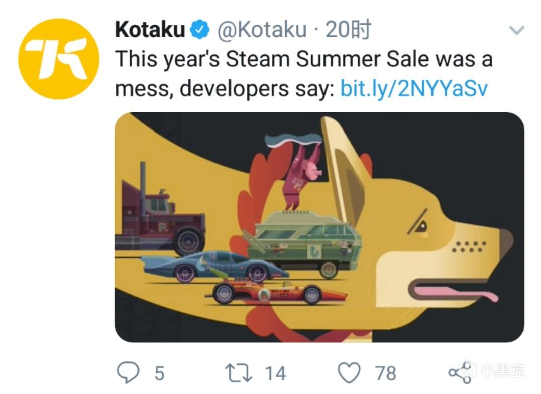Screen dimensions: 541x394
Task: Click the green van in the image
Action: click(x=307, y=242)
